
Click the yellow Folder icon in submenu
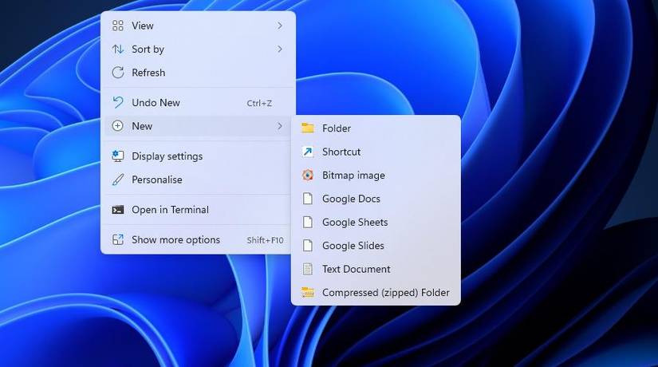point(308,128)
